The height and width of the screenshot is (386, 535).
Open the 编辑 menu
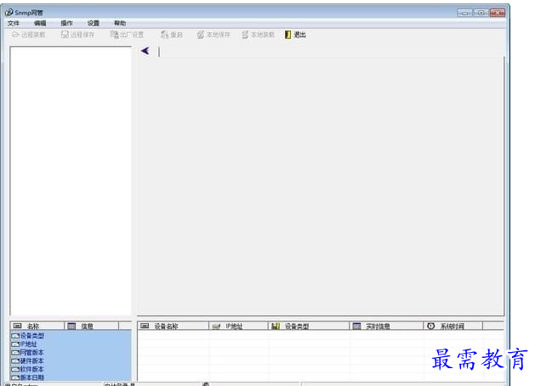pyautogui.click(x=40, y=23)
